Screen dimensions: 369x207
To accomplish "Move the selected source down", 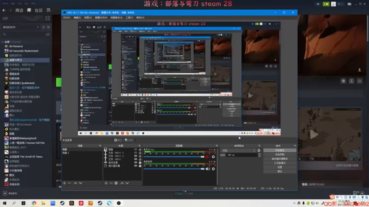I will pos(127,183).
